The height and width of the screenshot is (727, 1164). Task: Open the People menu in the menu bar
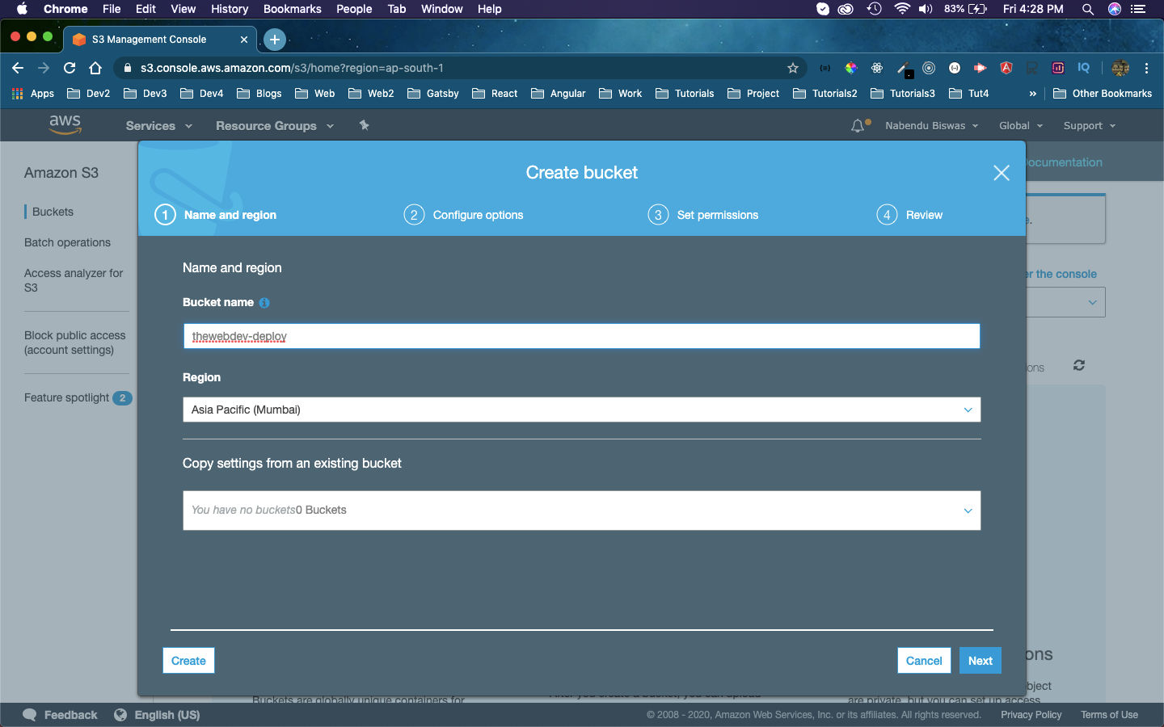coord(354,9)
